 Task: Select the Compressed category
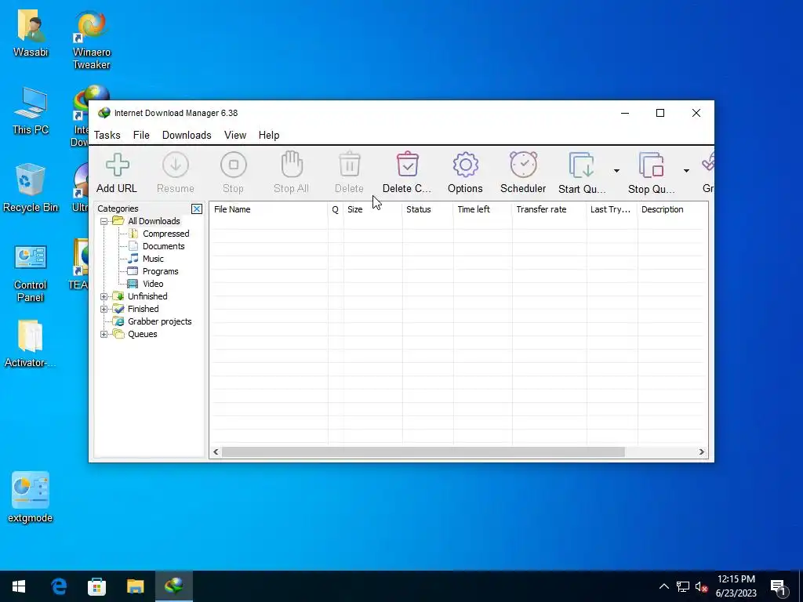[x=166, y=234]
